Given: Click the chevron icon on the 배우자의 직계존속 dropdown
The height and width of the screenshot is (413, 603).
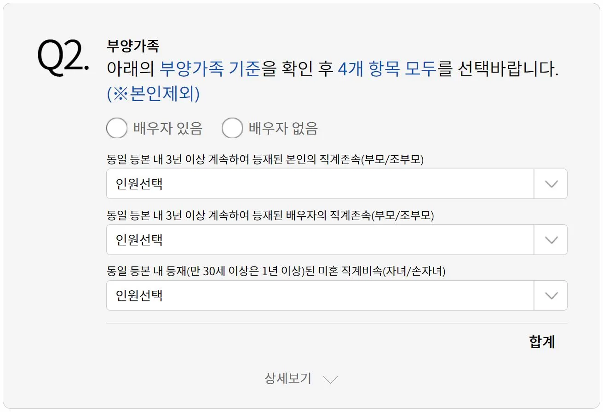Looking at the screenshot, I should click(x=550, y=239).
